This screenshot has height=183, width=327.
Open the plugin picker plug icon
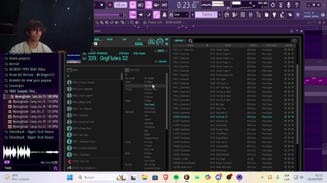pos(274,15)
